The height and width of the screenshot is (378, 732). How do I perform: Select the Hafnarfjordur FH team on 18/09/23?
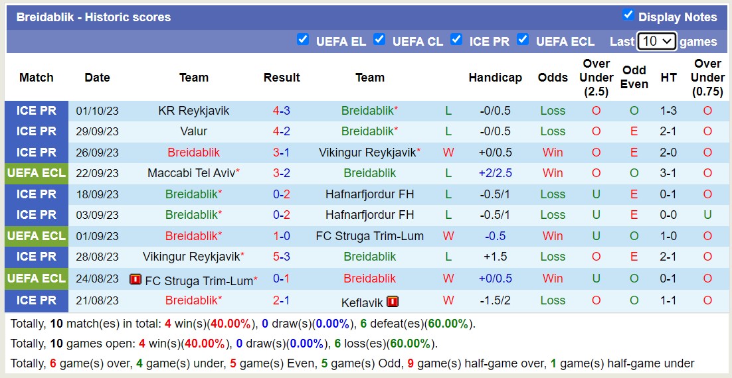pyautogui.click(x=369, y=194)
